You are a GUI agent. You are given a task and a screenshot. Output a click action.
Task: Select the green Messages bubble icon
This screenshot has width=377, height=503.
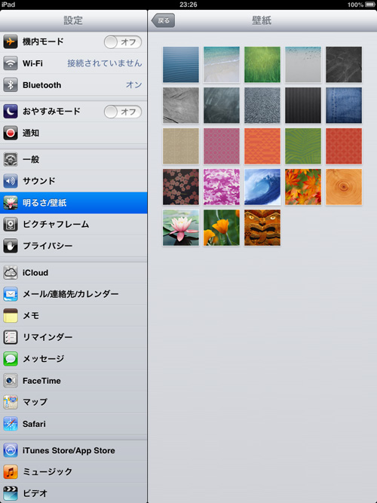point(11,359)
